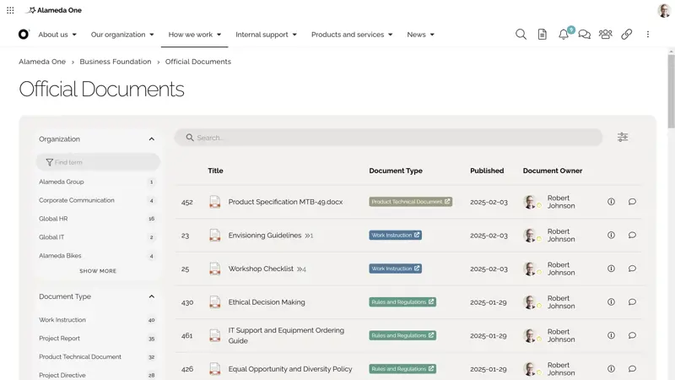Show info for Workshop Checklist row
This screenshot has height=380, width=675.
tap(611, 269)
